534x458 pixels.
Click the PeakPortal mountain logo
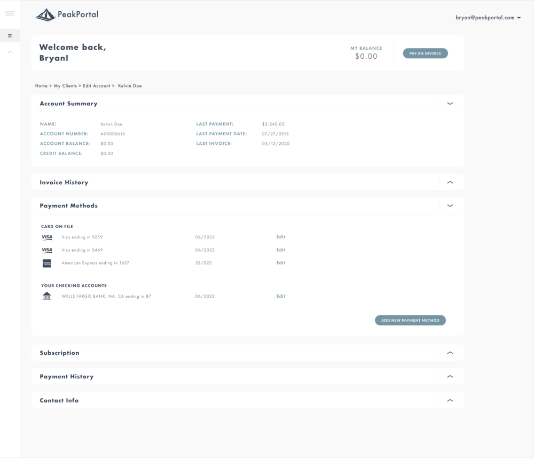coord(45,14)
